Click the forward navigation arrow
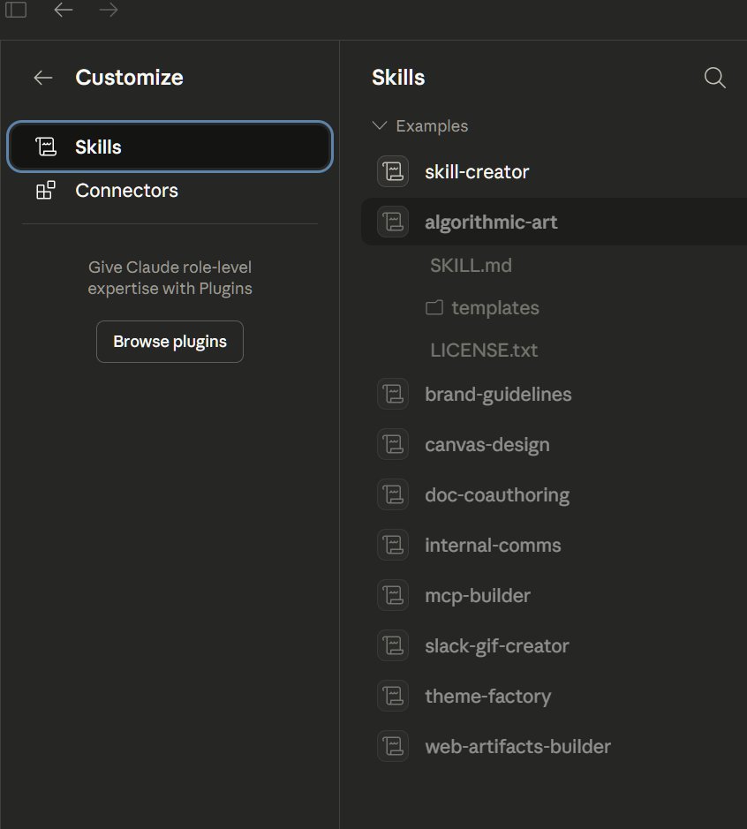 tap(109, 11)
